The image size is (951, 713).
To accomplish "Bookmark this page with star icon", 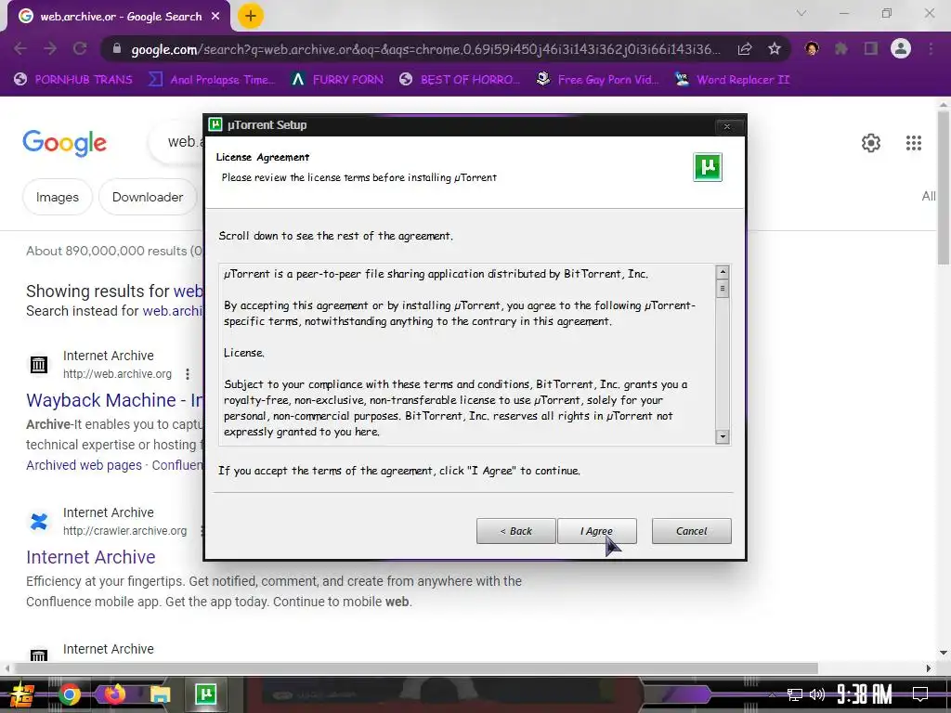I will 774,48.
